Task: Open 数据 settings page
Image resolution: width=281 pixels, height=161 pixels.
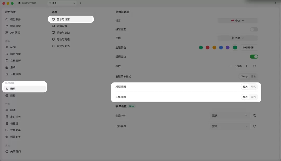Action: (x=24, y=95)
